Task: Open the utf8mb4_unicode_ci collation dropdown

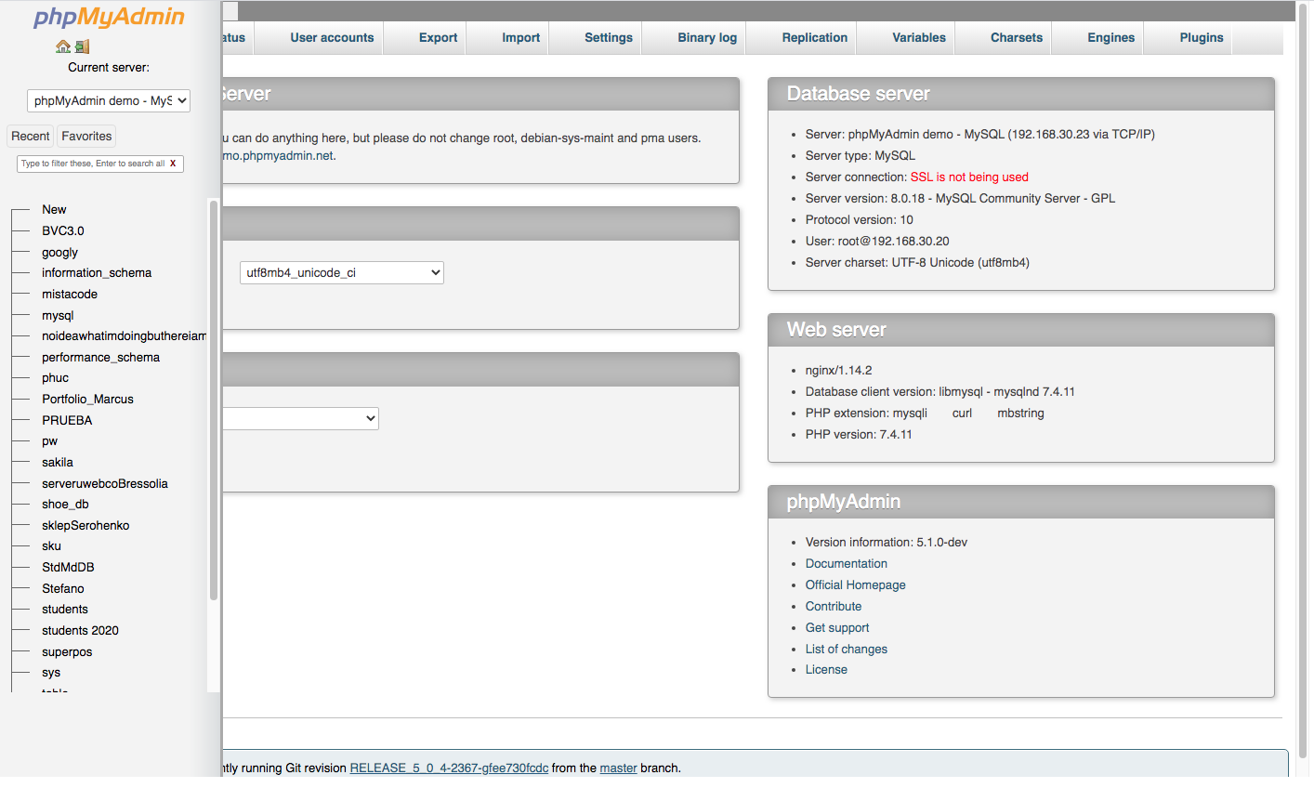Action: [342, 272]
